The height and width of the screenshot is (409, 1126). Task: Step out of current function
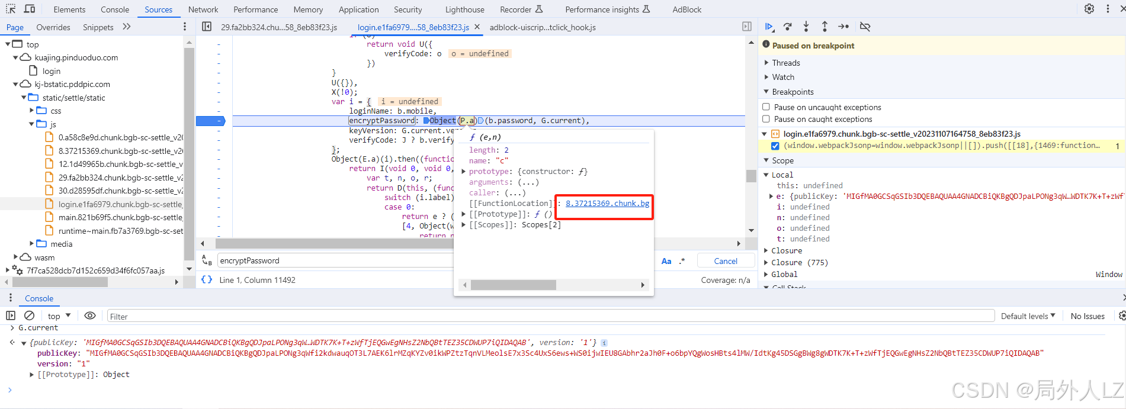point(825,27)
